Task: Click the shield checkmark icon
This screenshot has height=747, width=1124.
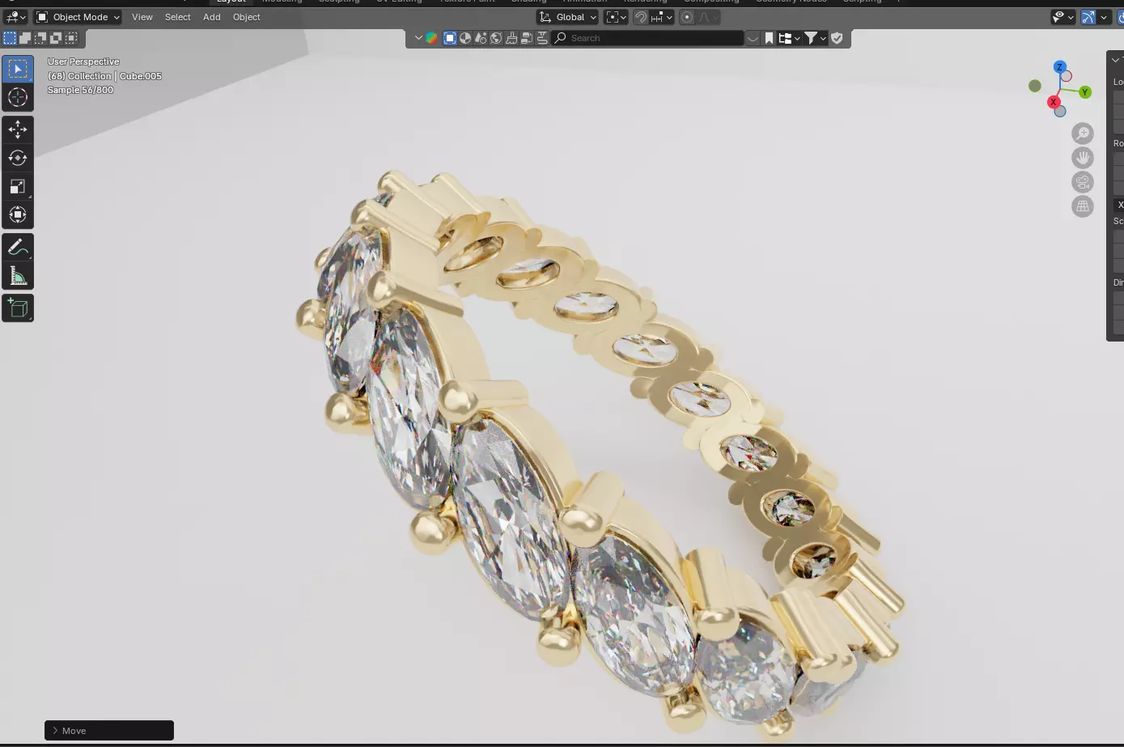Action: tap(837, 38)
